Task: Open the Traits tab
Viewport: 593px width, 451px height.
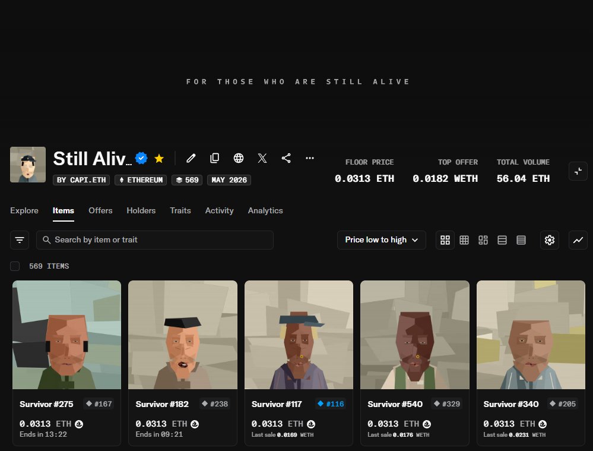Action: (180, 210)
